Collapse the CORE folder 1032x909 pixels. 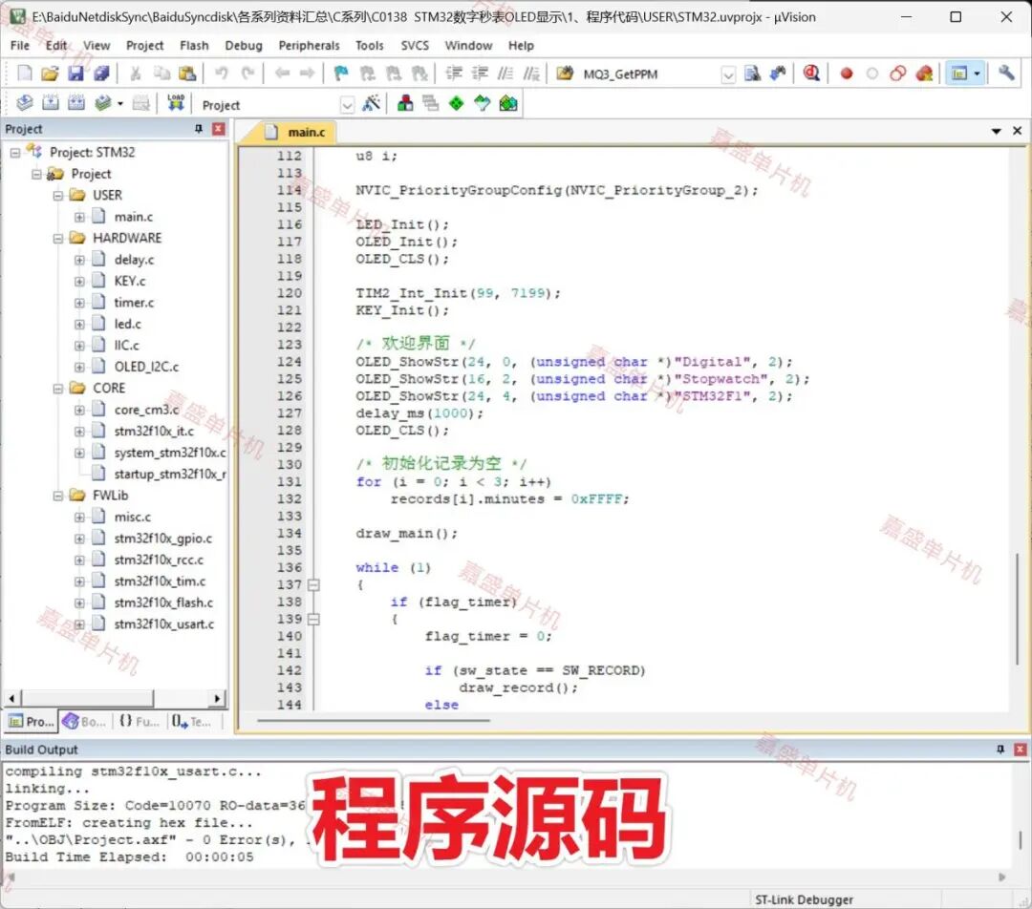[x=58, y=388]
